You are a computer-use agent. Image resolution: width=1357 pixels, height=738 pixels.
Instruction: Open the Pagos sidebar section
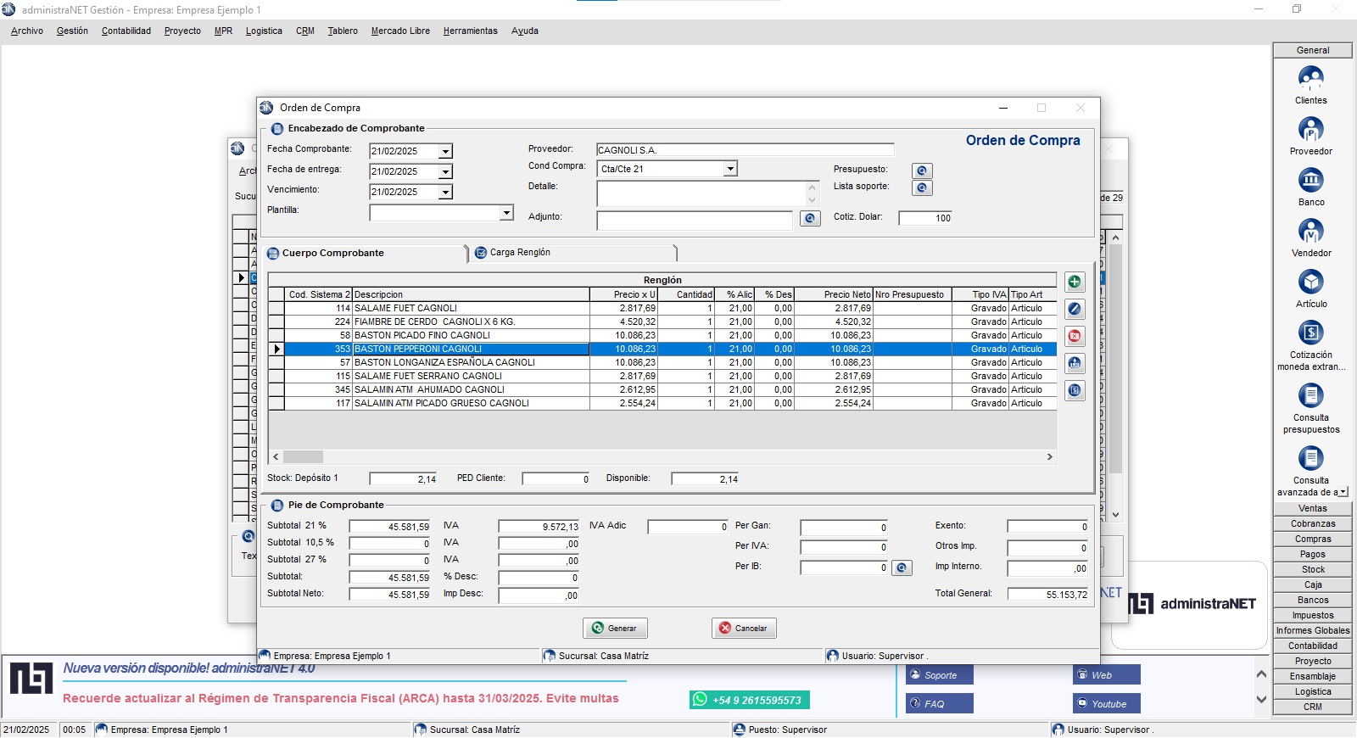tap(1313, 554)
